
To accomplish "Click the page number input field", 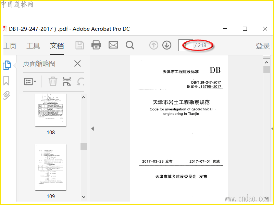I will (186, 45).
